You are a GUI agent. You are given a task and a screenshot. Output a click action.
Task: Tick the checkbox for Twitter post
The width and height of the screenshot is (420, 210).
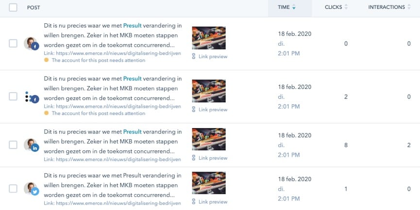pyautogui.click(x=13, y=189)
